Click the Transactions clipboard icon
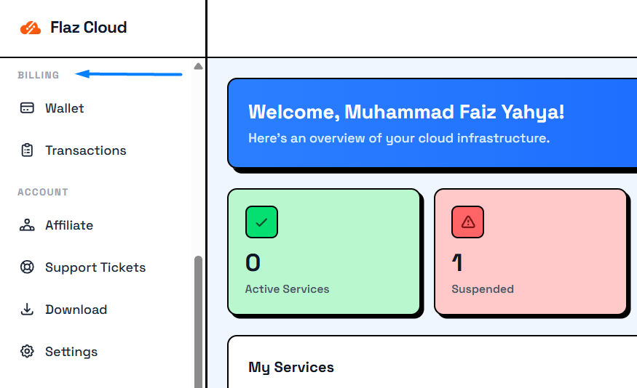 tap(27, 150)
